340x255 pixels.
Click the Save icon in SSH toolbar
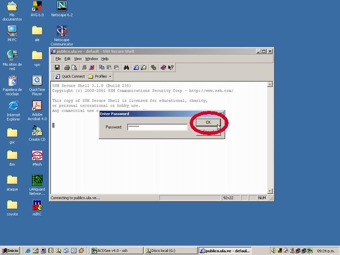click(x=57, y=68)
